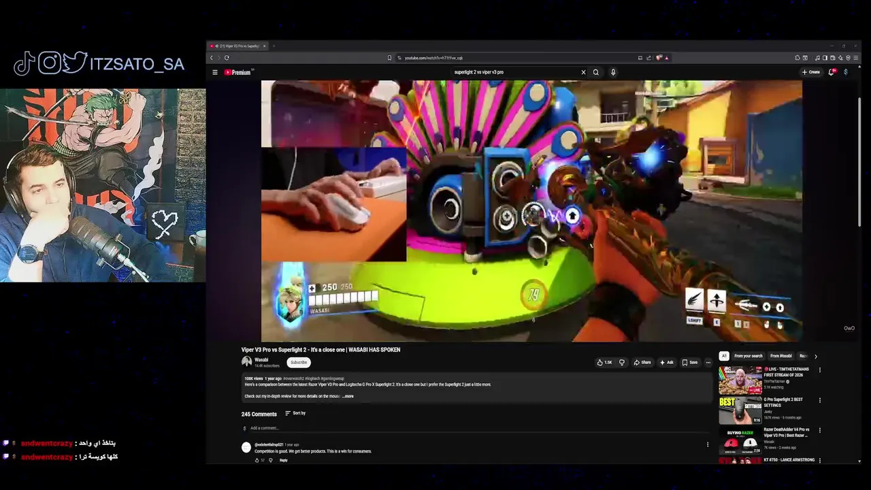Share the video
This screenshot has height=490, width=871.
coord(642,362)
